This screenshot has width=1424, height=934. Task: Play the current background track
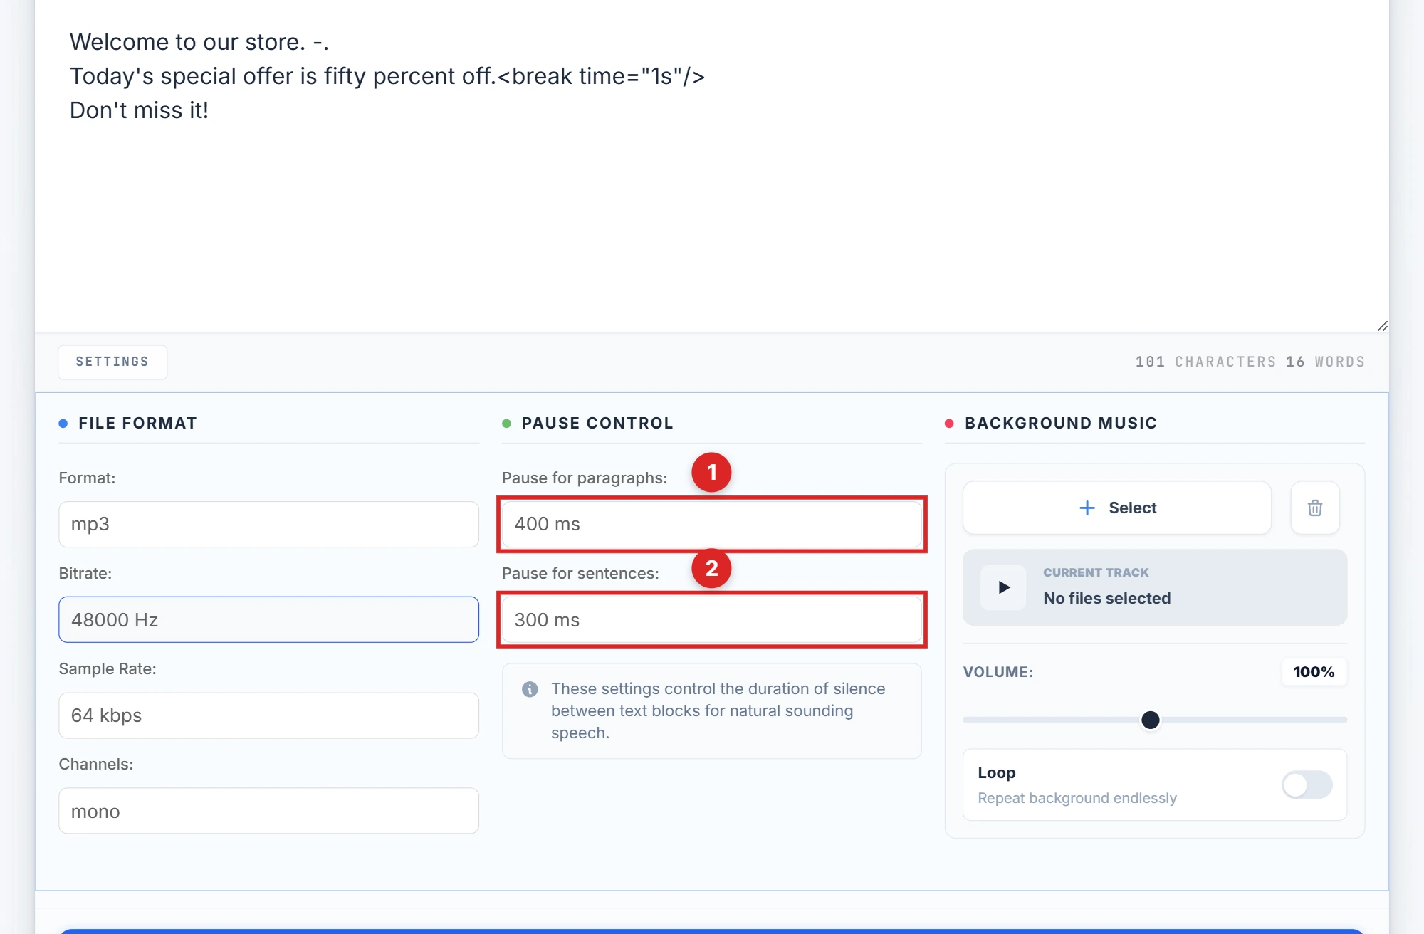(x=1003, y=587)
